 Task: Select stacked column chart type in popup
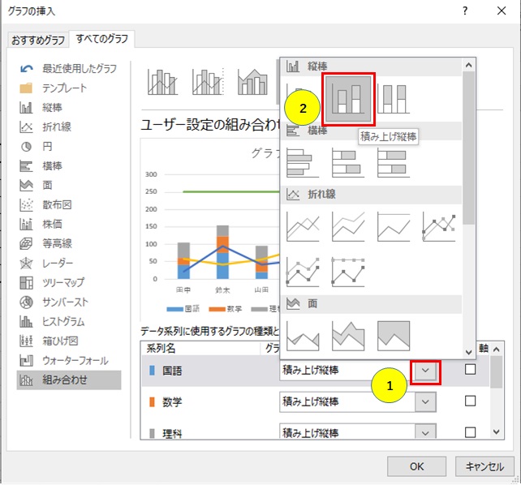tap(348, 99)
